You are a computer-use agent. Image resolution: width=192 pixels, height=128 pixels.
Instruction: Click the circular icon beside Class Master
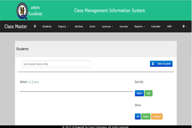[35, 26]
